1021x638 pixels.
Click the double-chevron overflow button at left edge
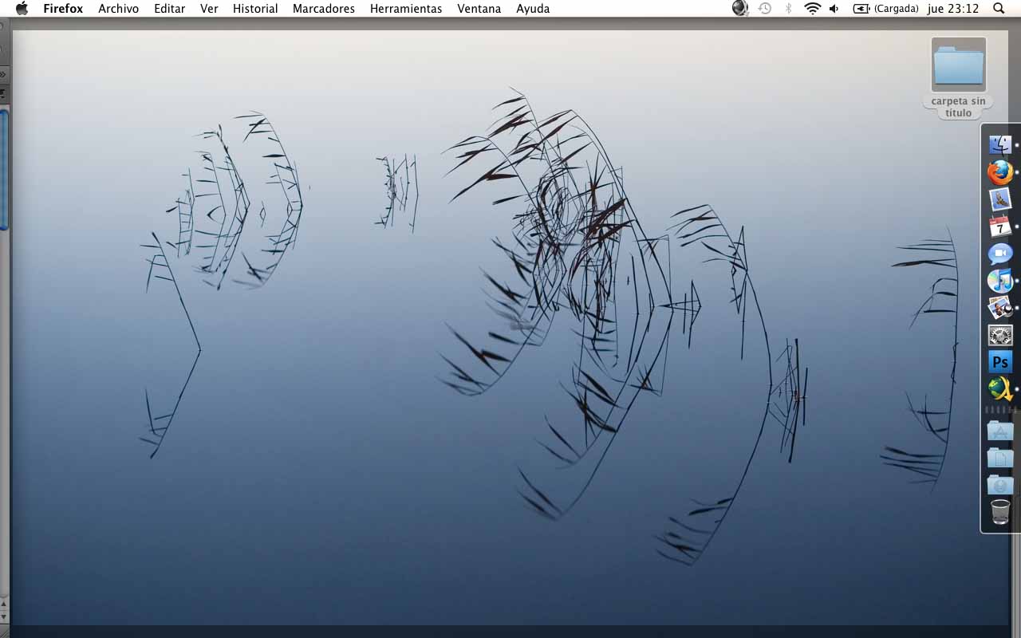coord(3,74)
